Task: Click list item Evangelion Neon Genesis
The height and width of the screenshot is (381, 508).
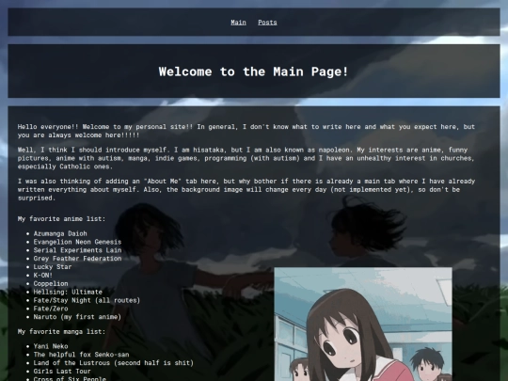Action: pyautogui.click(x=77, y=242)
